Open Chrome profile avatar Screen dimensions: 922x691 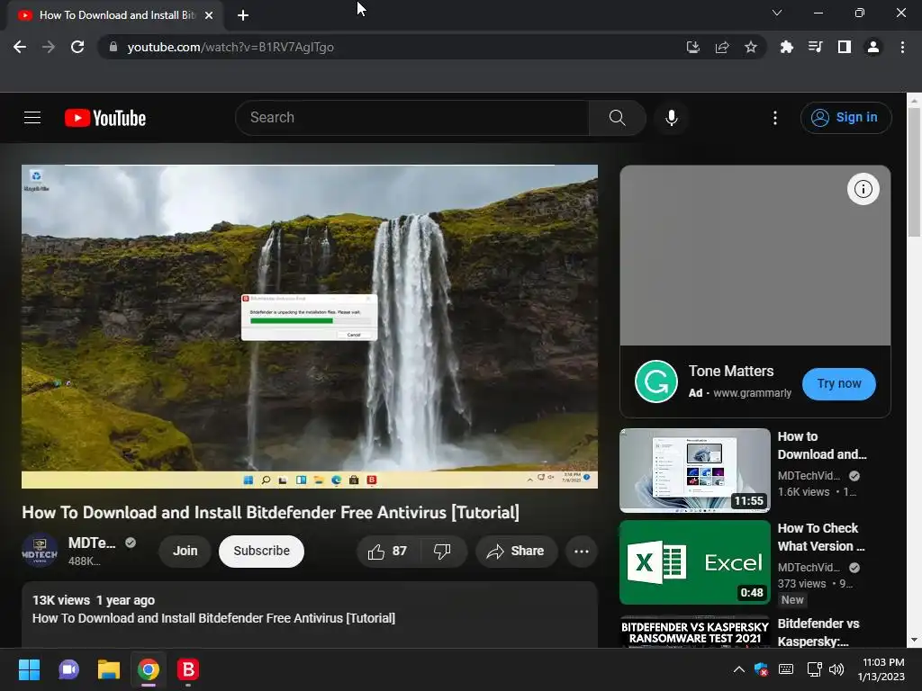point(873,47)
